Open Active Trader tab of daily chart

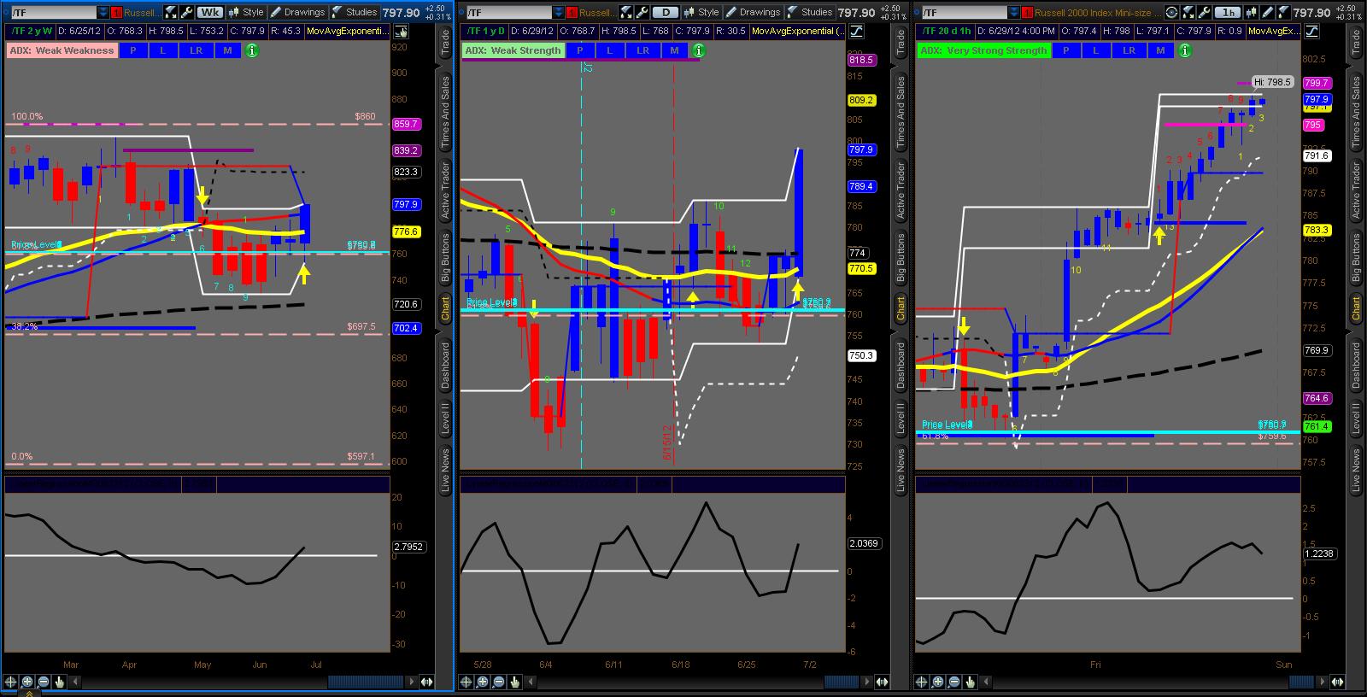click(x=901, y=190)
